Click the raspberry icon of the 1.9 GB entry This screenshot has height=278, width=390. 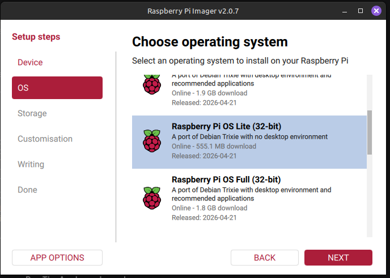[x=152, y=84]
